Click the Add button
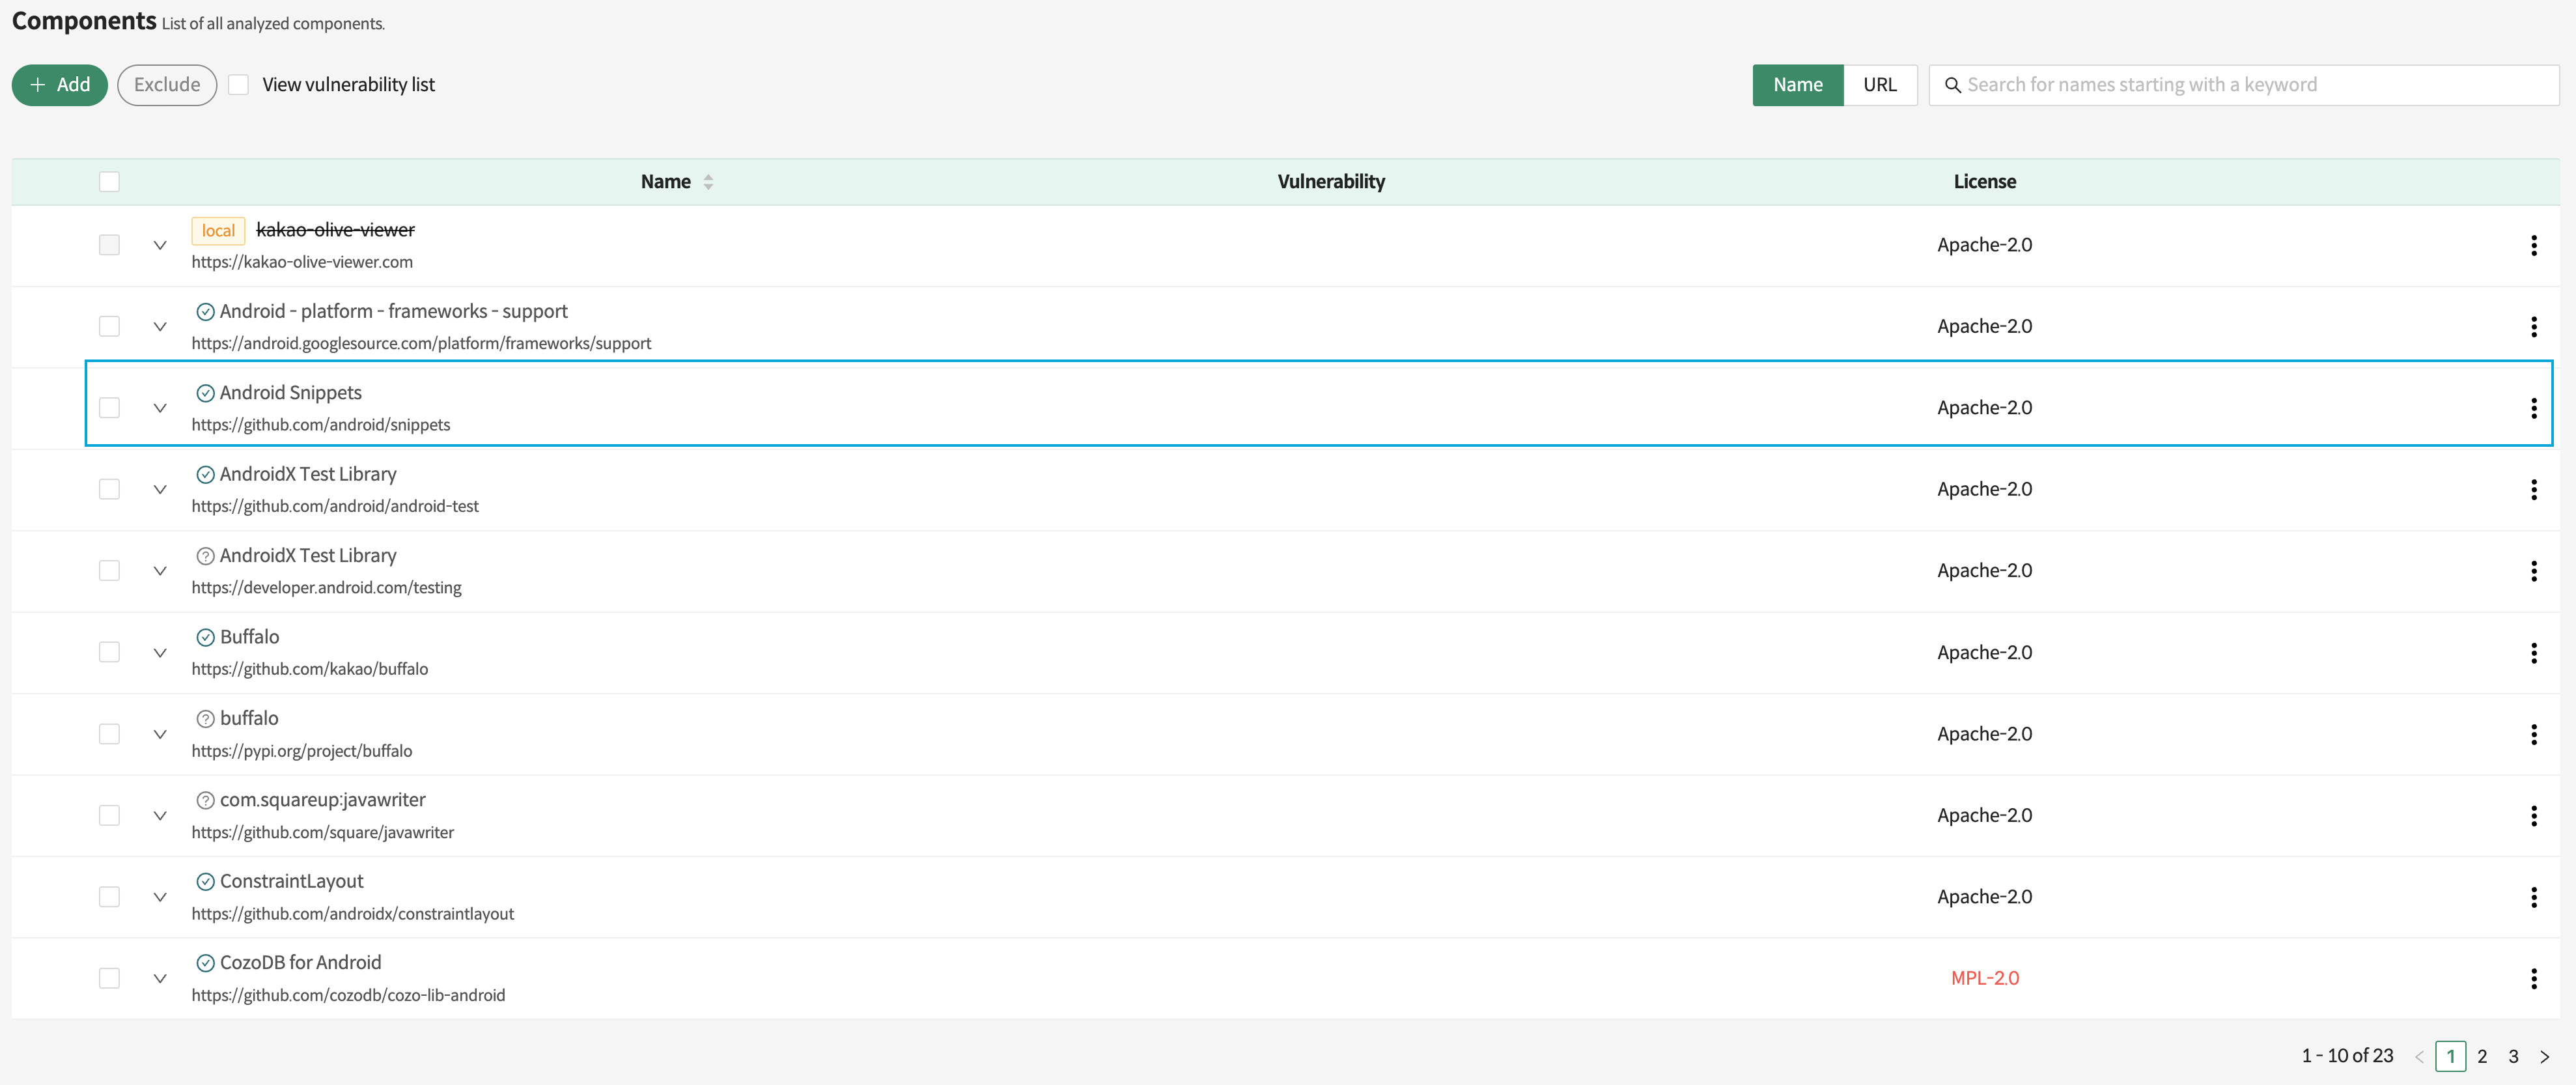The width and height of the screenshot is (2576, 1085). 60,85
